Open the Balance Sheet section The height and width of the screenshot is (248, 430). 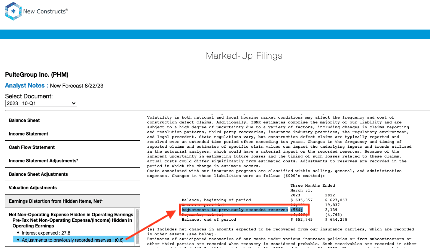(x=72, y=120)
